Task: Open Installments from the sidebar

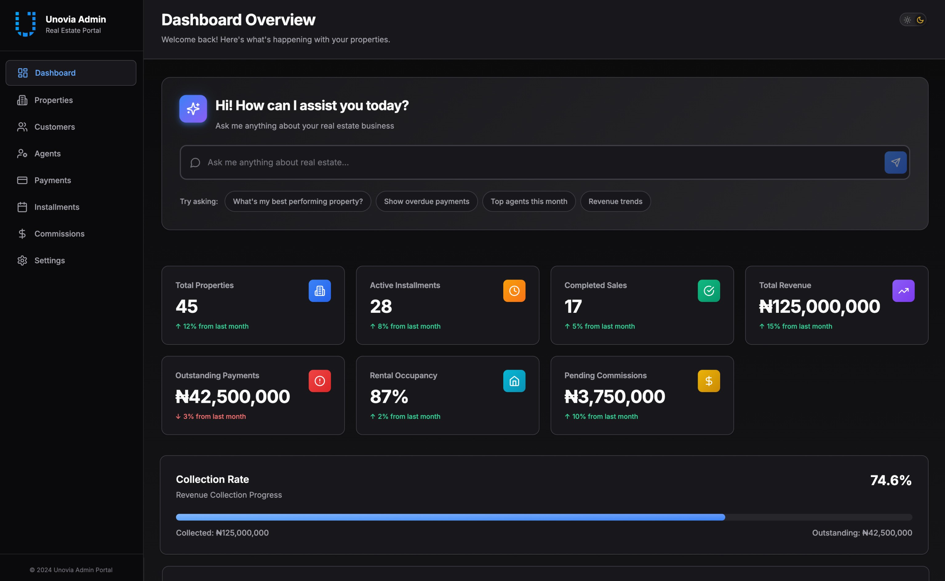Action: (57, 207)
